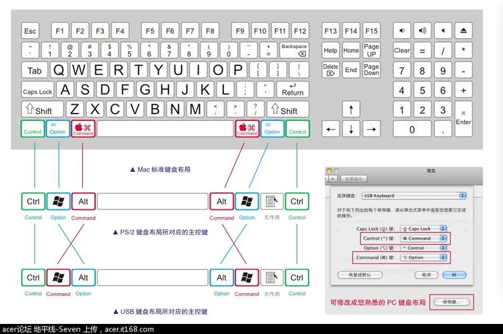Expand the Caps Lock key dropdown in dialog
This screenshot has height=334, width=503.
423,228
